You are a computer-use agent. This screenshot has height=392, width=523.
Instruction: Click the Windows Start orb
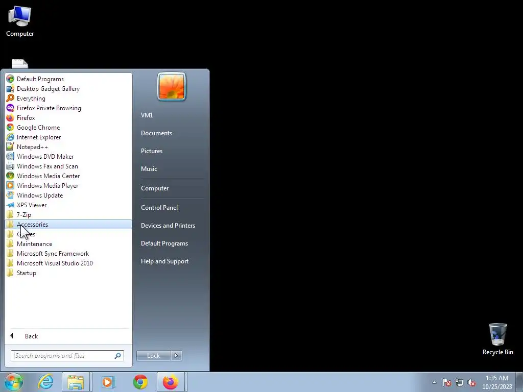[14, 382]
